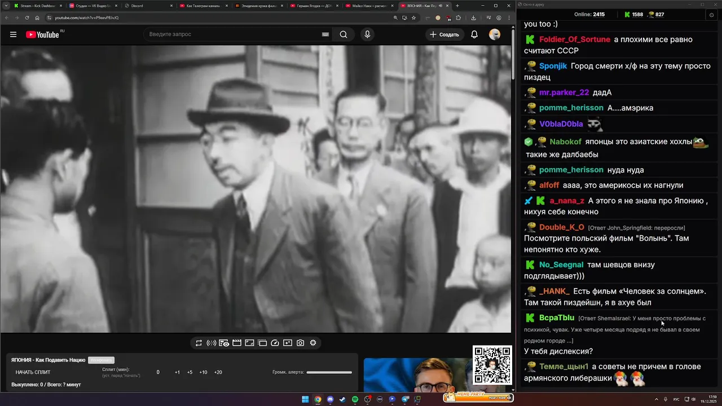Open the YouTube hamburger guide menu
The height and width of the screenshot is (406, 722).
pos(13,34)
